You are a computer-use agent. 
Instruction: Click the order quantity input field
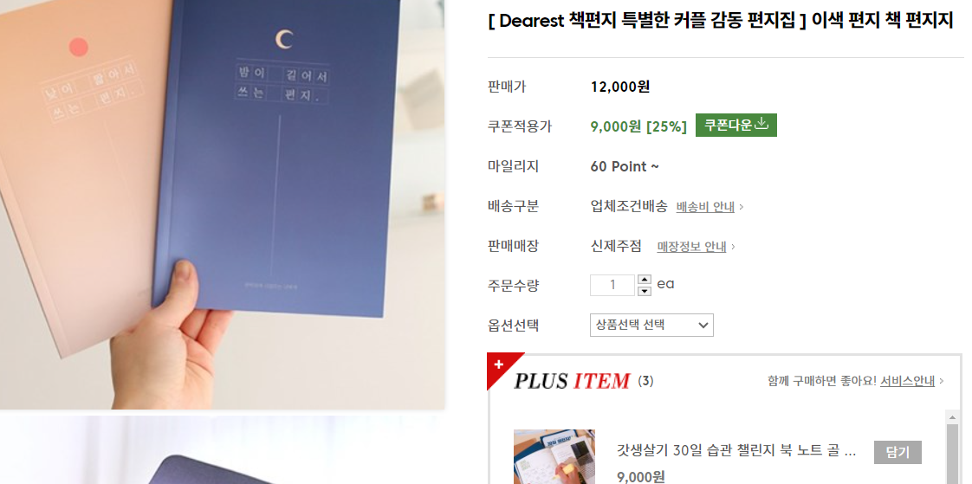tap(612, 285)
